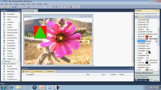Start debugging with the green play icon
161x90 pixels.
point(48,7)
